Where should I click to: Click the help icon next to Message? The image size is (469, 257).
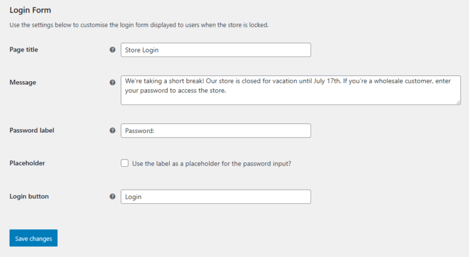[112, 82]
